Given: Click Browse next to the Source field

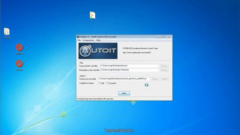Looking at the screenshot, I should coord(164,66).
